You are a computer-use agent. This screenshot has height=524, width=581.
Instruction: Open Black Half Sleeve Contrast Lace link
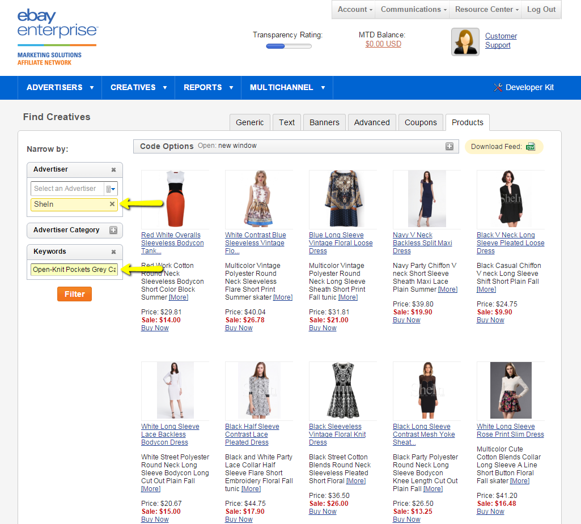click(x=252, y=434)
